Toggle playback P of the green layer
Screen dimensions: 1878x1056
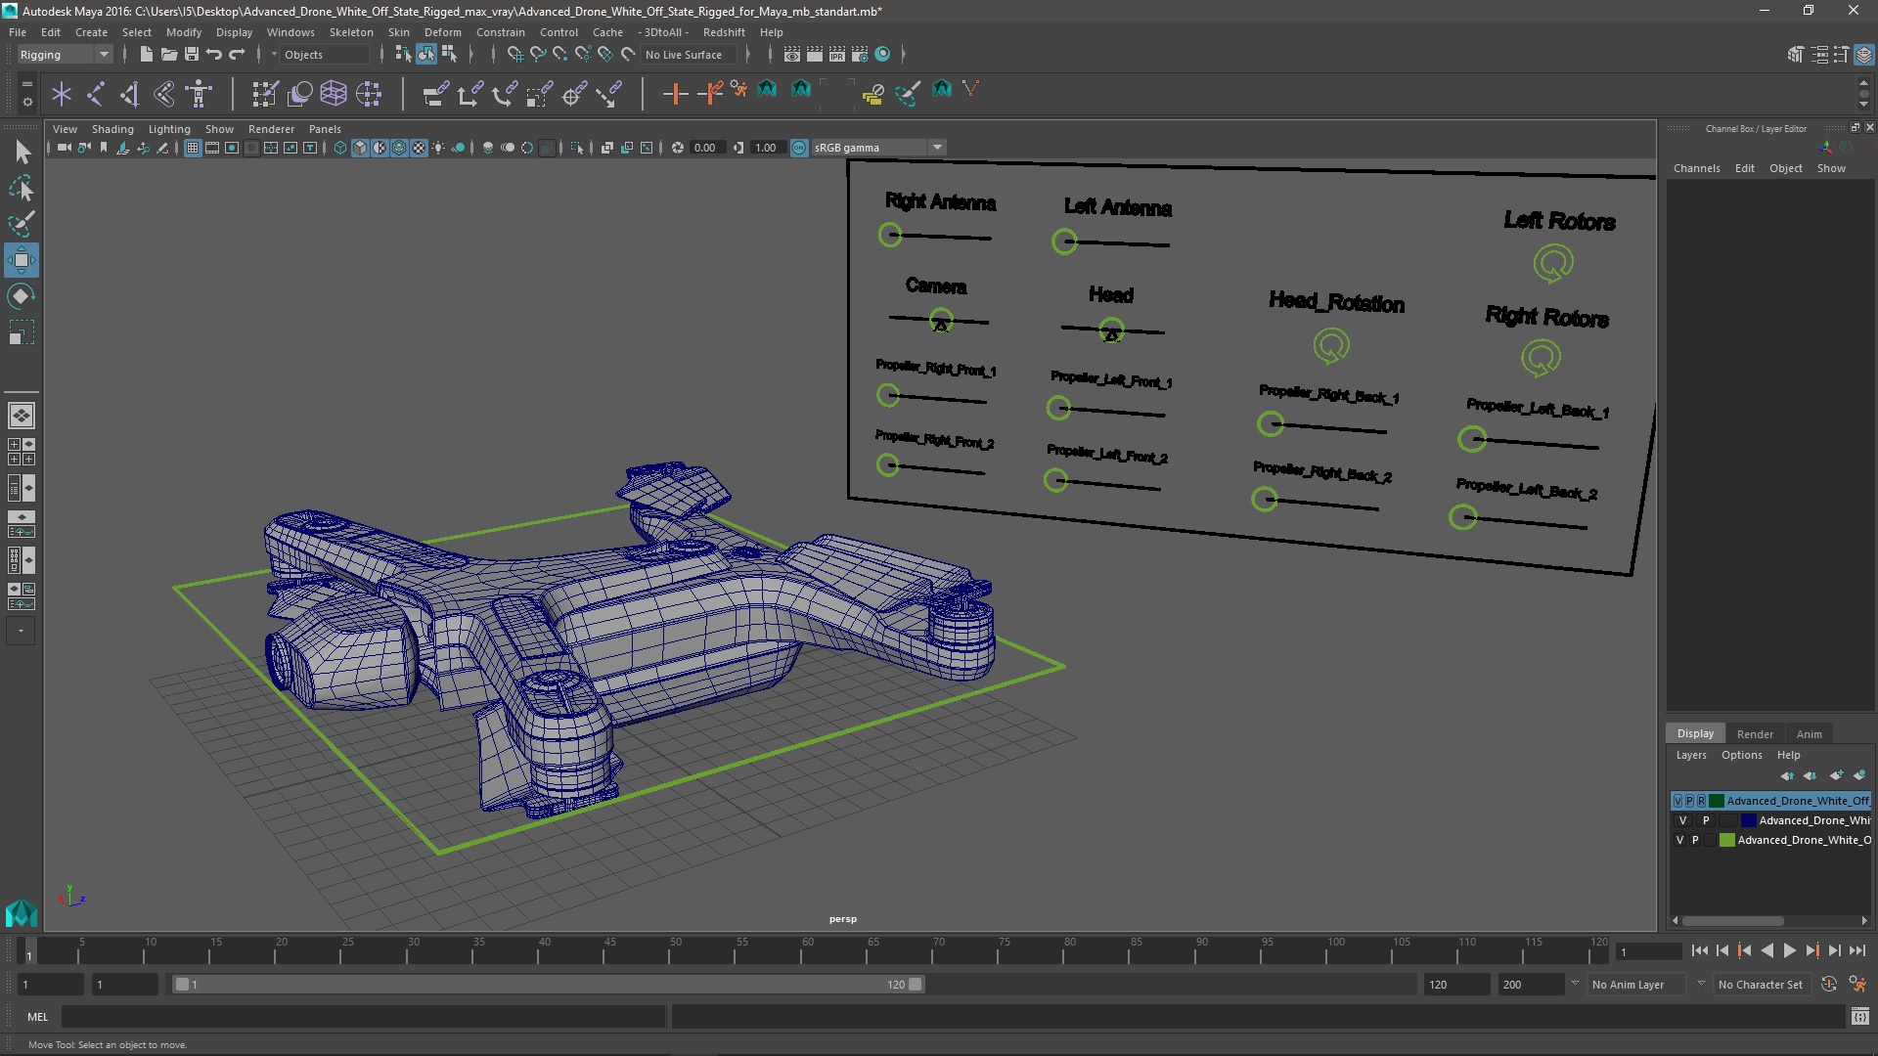[x=1695, y=840]
